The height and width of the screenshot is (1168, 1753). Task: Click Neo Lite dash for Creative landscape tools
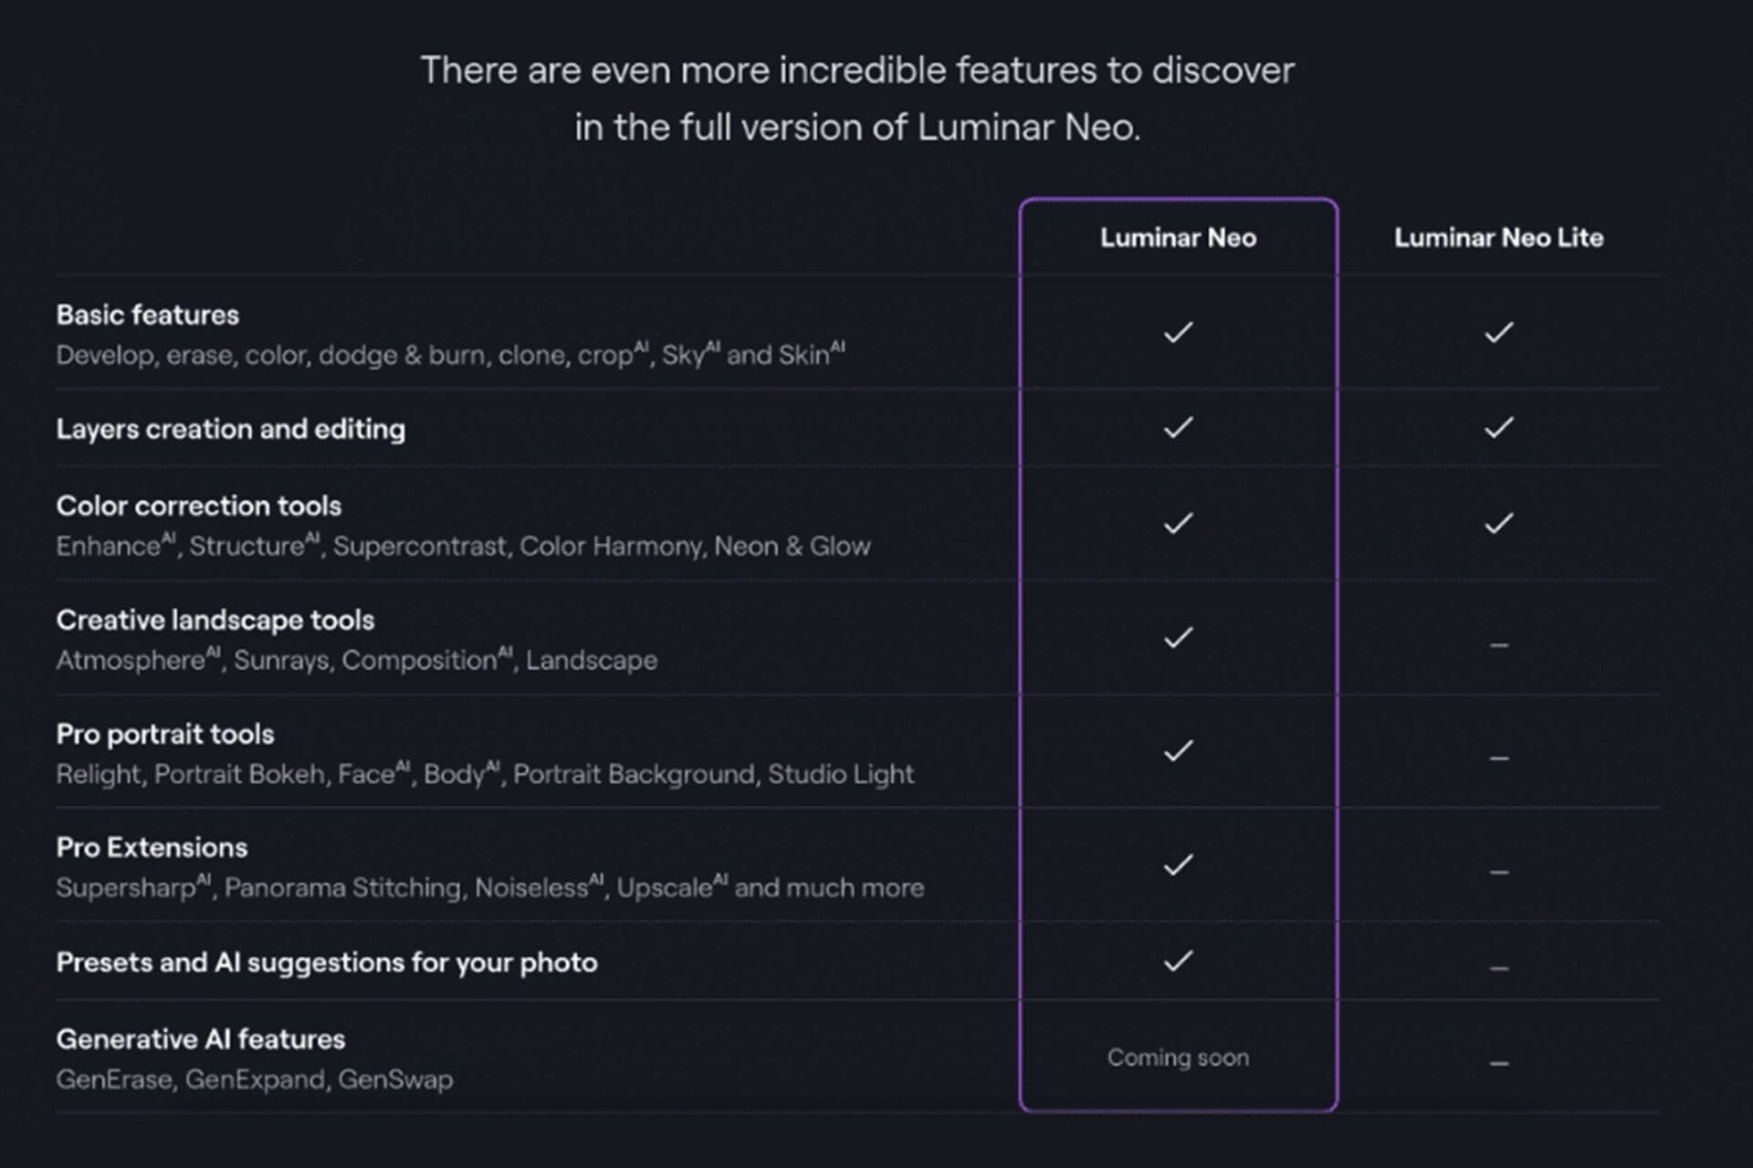click(x=1498, y=645)
